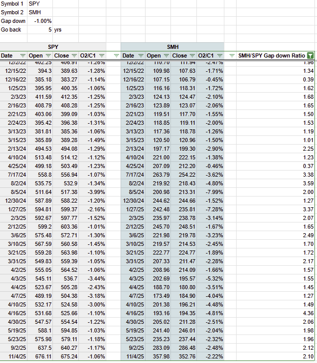Select the merged SMH table header
This screenshot has width=317, height=363.
tap(172, 47)
